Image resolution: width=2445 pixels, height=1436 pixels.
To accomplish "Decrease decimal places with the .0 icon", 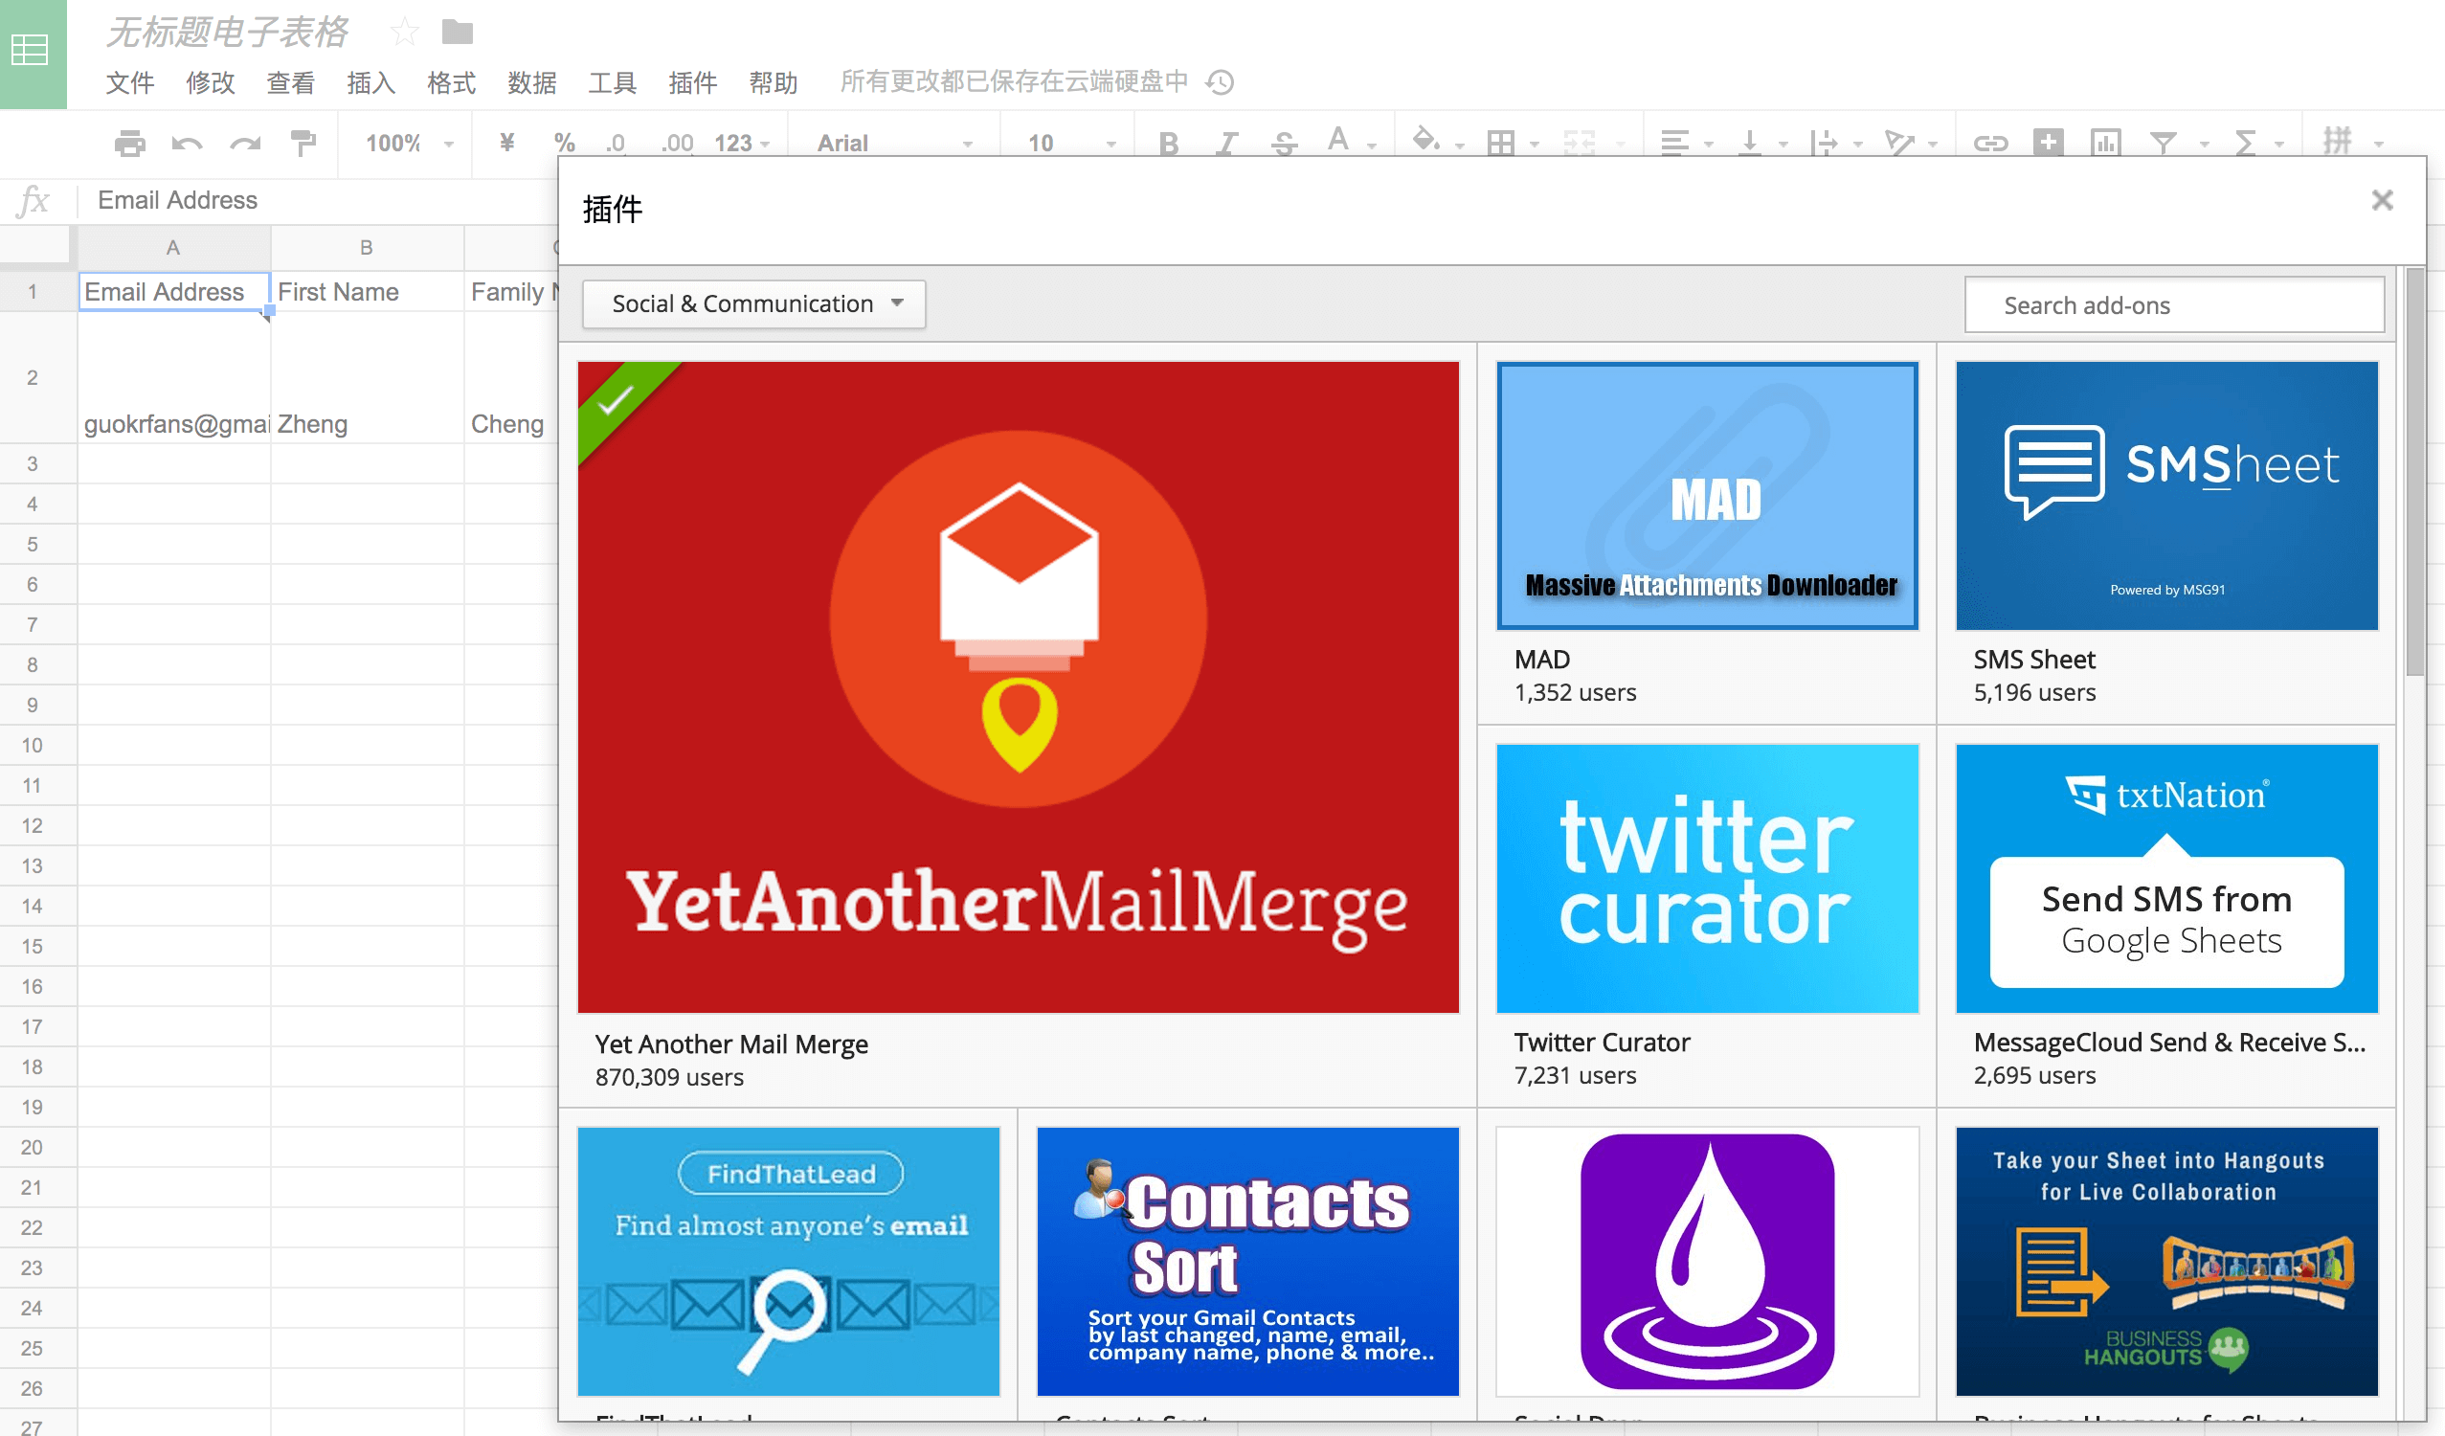I will tap(616, 143).
